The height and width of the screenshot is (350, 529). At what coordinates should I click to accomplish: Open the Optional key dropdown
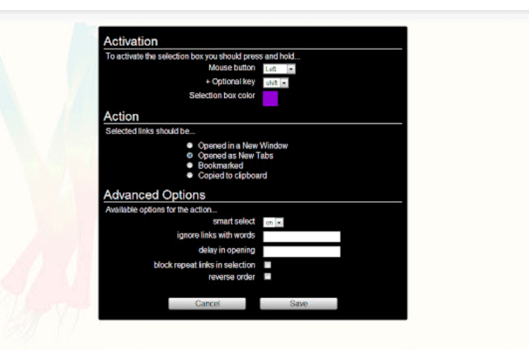pos(276,83)
